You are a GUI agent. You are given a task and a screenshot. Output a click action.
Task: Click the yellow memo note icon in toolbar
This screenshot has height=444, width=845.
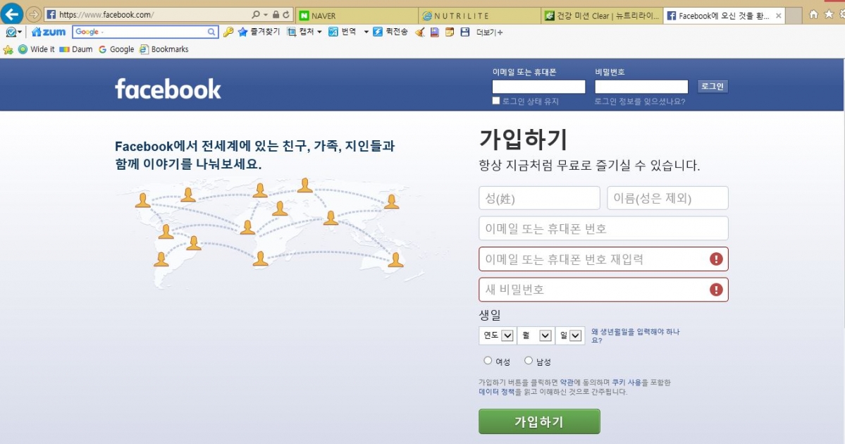450,32
